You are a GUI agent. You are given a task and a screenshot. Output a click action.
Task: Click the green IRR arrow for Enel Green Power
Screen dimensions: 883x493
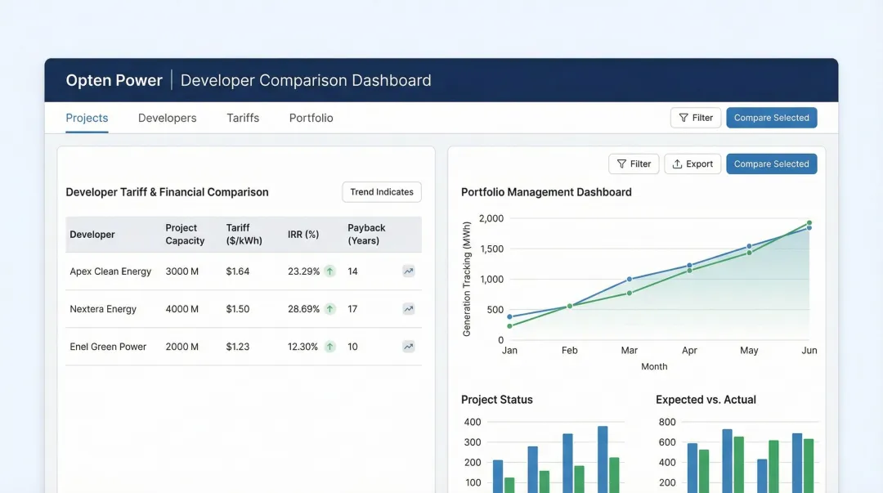coord(328,346)
